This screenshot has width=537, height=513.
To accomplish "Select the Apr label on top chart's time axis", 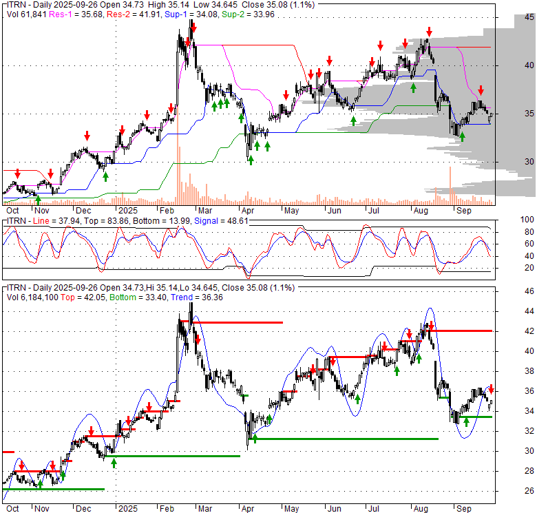I will [x=248, y=211].
